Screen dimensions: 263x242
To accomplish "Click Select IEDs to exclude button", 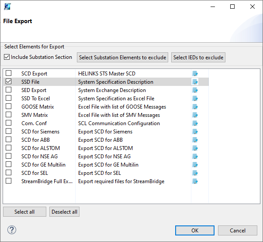I will [x=198, y=58].
